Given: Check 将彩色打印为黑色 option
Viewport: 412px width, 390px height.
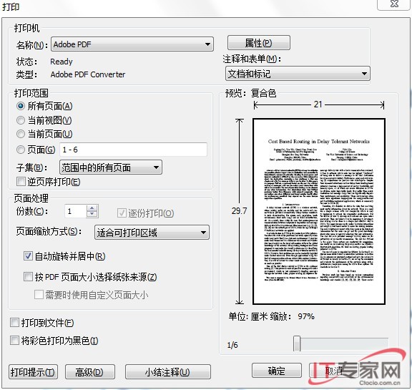Looking at the screenshot, I should (14, 341).
